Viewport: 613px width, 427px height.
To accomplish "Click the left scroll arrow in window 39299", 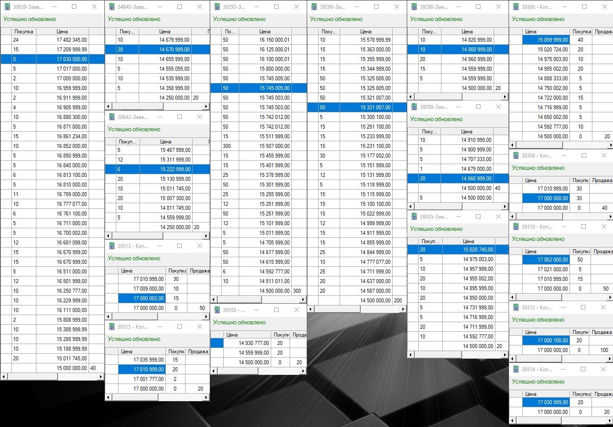I will (411, 206).
